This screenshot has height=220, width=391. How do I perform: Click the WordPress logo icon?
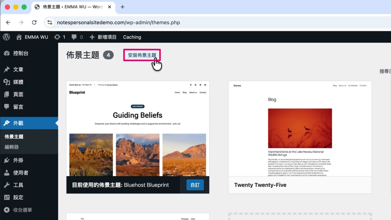point(6,37)
